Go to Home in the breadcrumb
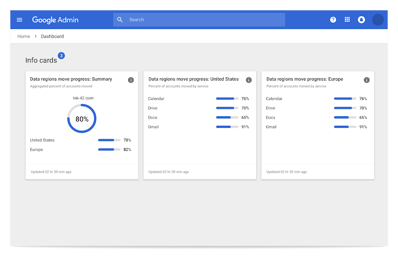This screenshot has height=256, width=398. (24, 36)
